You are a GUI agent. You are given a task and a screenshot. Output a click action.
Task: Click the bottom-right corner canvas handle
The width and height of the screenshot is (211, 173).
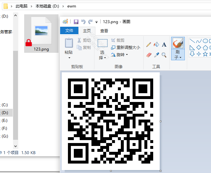point(160,171)
